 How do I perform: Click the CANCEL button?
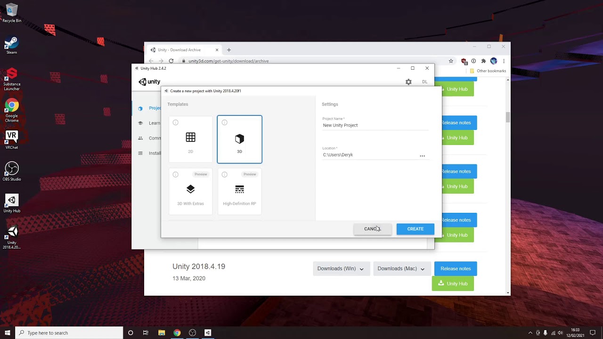tap(373, 229)
